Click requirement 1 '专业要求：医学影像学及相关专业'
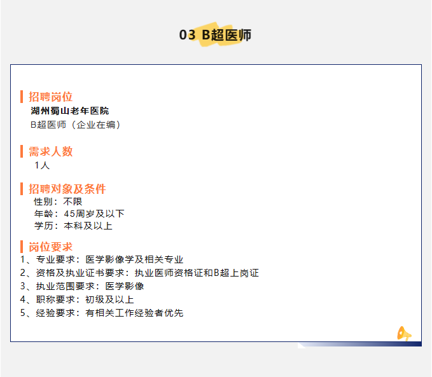This screenshot has width=432, height=377. click(x=102, y=259)
